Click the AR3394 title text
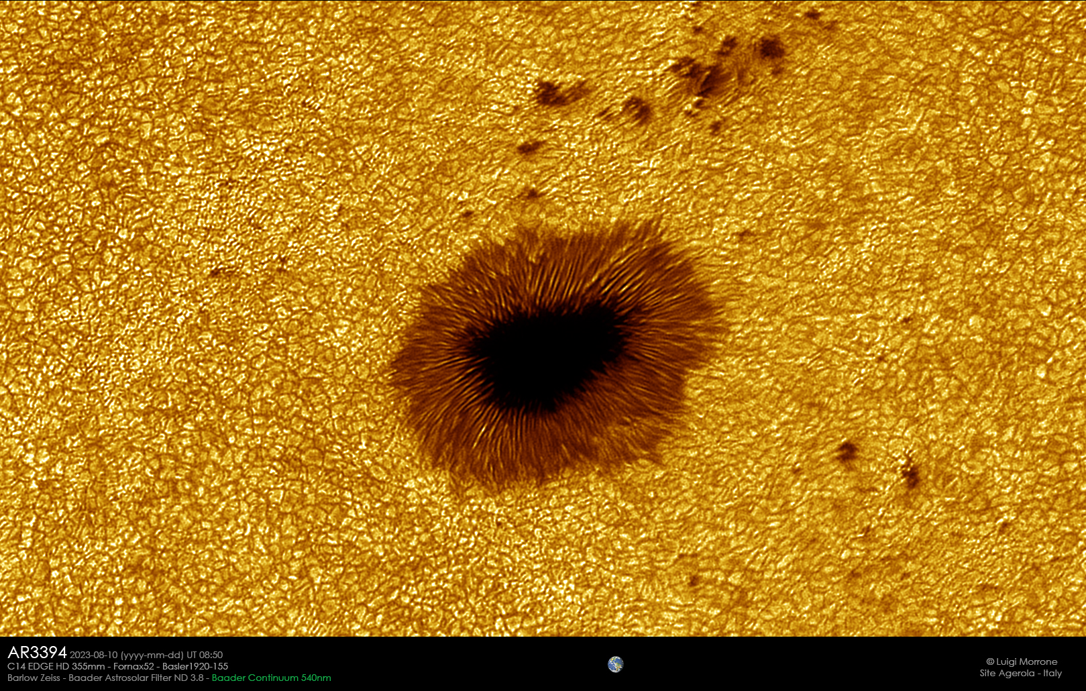1086x691 pixels. 38,653
